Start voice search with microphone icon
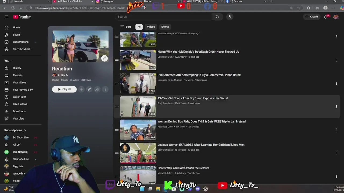 coord(230,17)
